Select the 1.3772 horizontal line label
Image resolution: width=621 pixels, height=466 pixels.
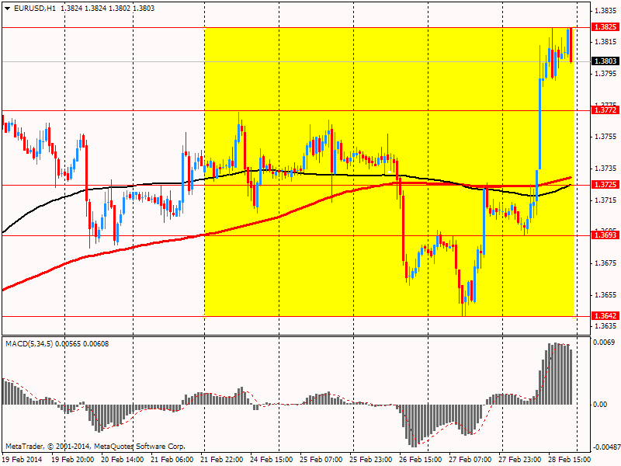pos(605,110)
